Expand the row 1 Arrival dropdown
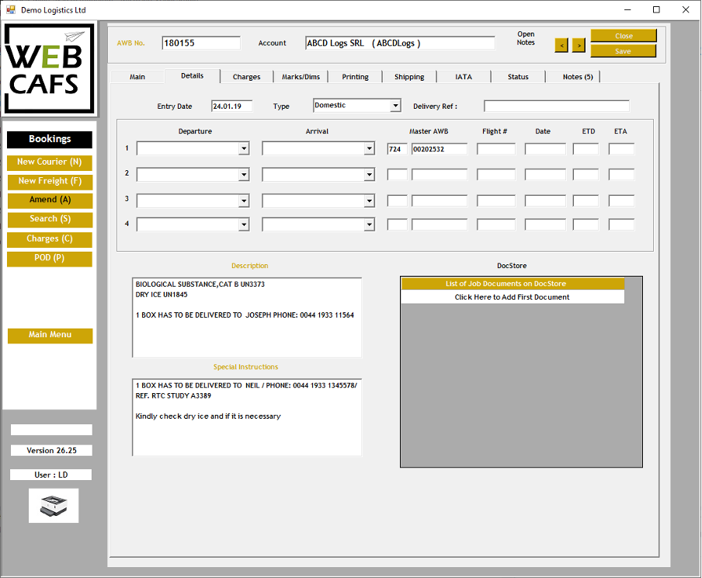The width and height of the screenshot is (702, 578). 369,149
